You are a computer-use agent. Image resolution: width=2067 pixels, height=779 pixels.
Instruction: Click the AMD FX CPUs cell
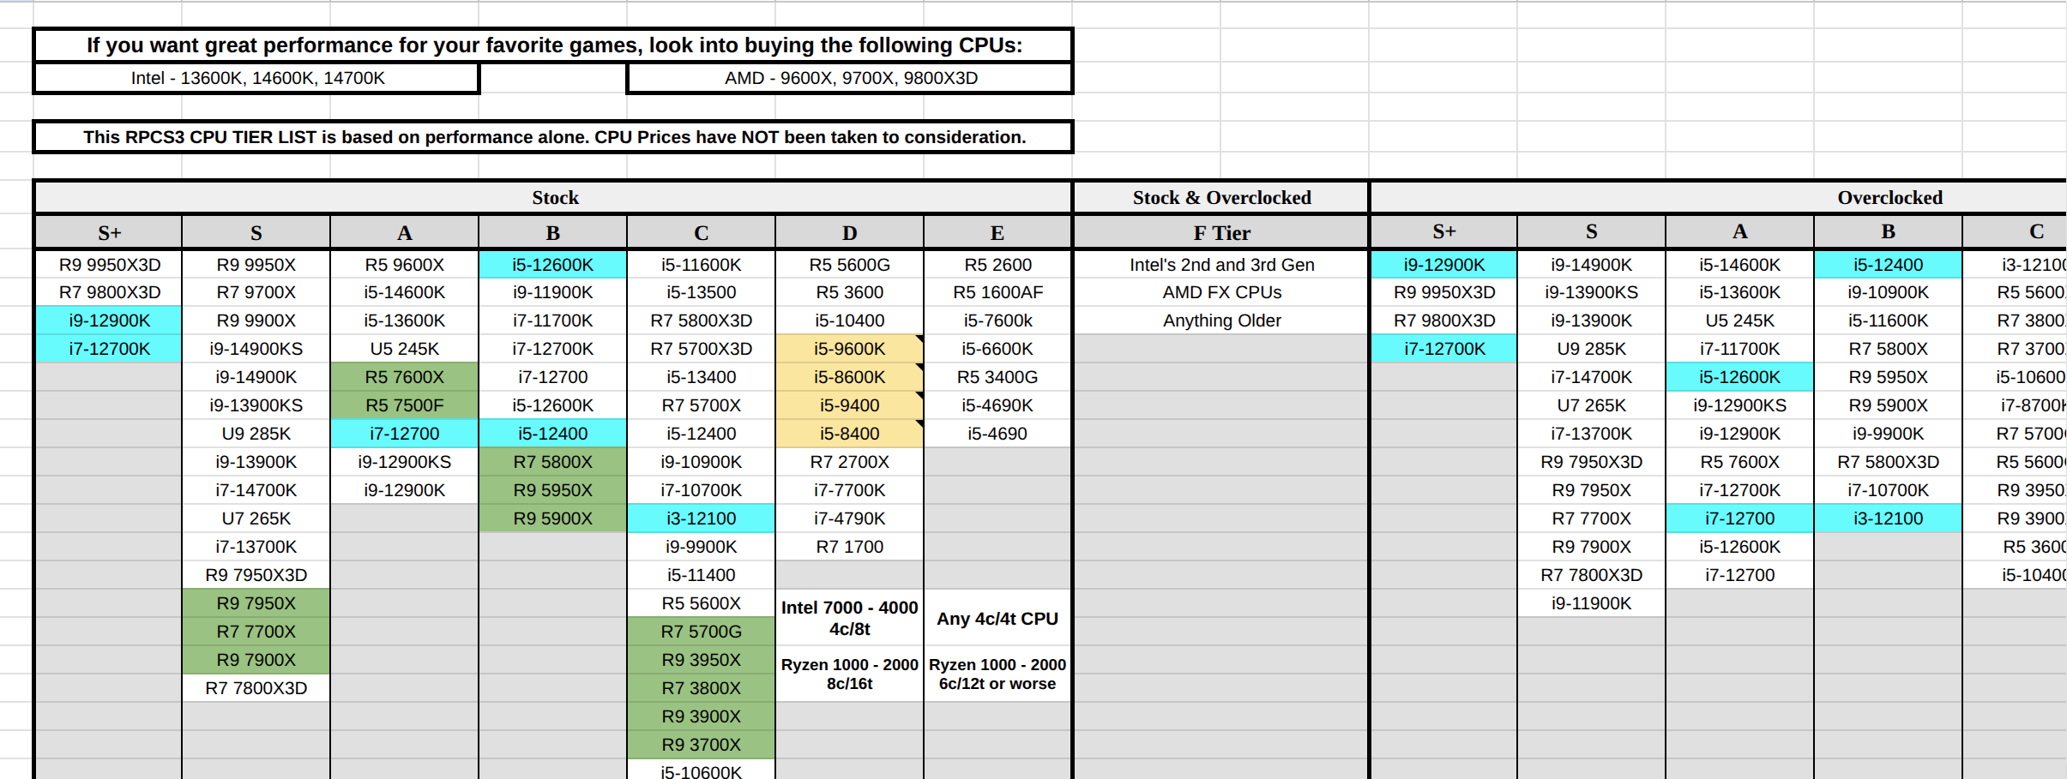point(1221,292)
